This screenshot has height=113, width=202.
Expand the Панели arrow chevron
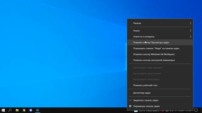[x=190, y=23]
